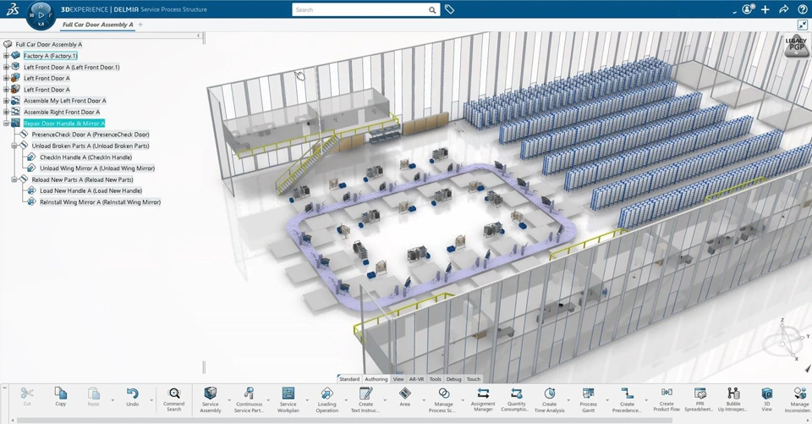Switch to the View toolbar tab
Screen dimensions: 812x424
click(398, 379)
